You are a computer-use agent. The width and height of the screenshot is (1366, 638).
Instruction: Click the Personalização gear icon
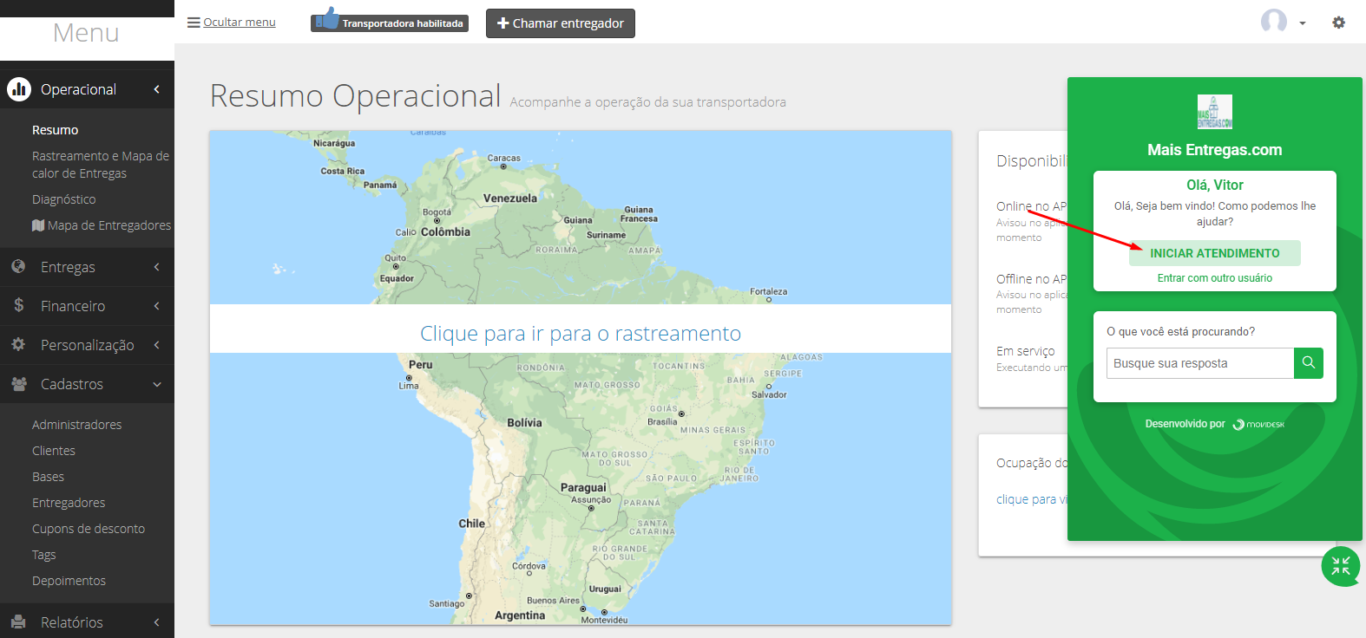tap(18, 344)
